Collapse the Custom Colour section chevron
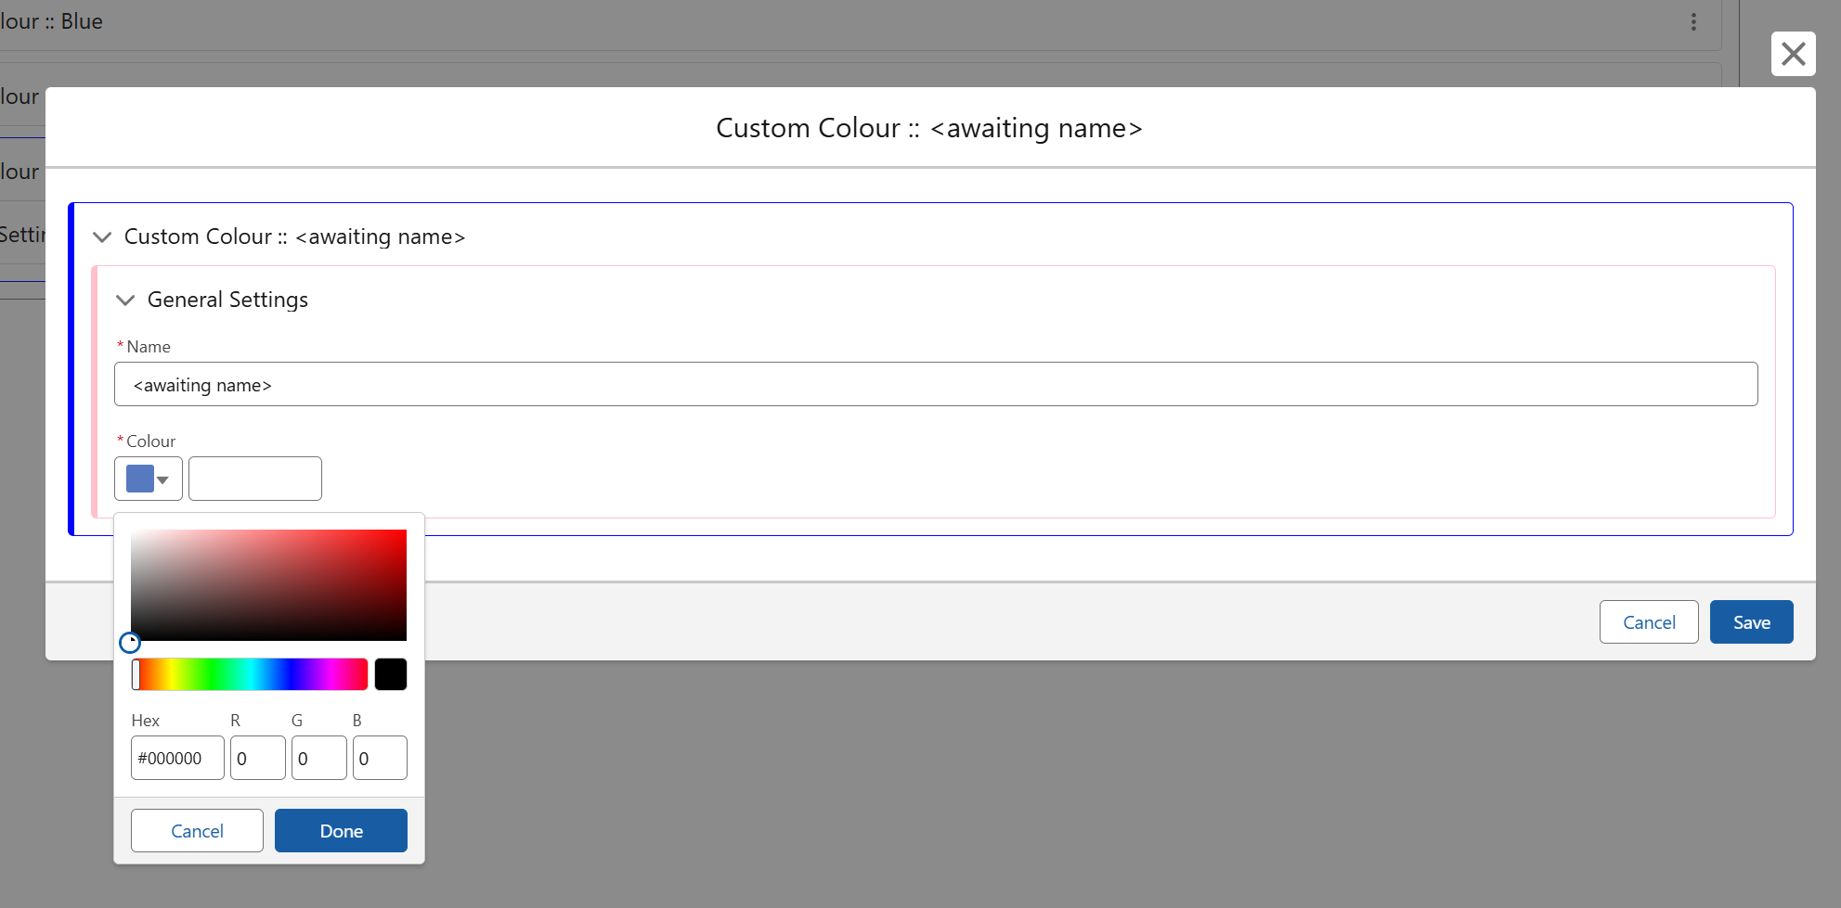 pos(102,237)
